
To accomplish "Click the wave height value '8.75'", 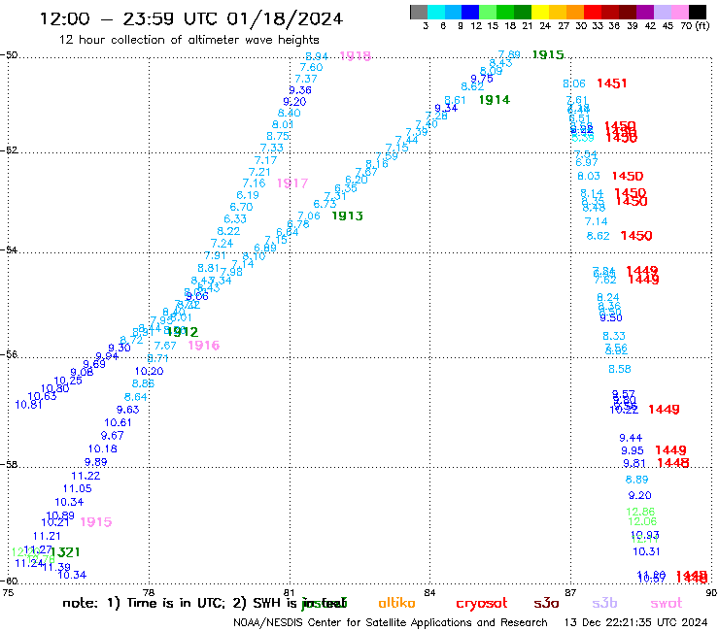I will [278, 136].
